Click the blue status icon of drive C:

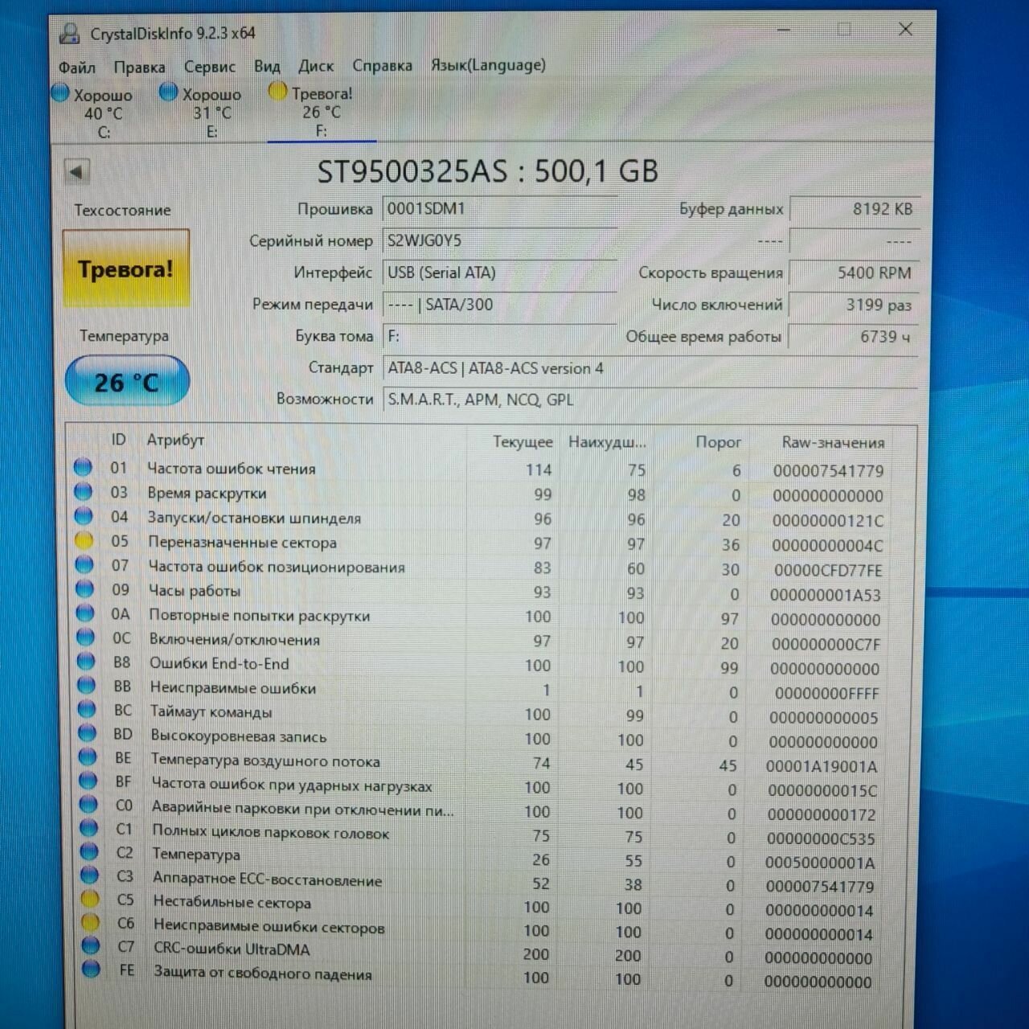click(x=60, y=93)
